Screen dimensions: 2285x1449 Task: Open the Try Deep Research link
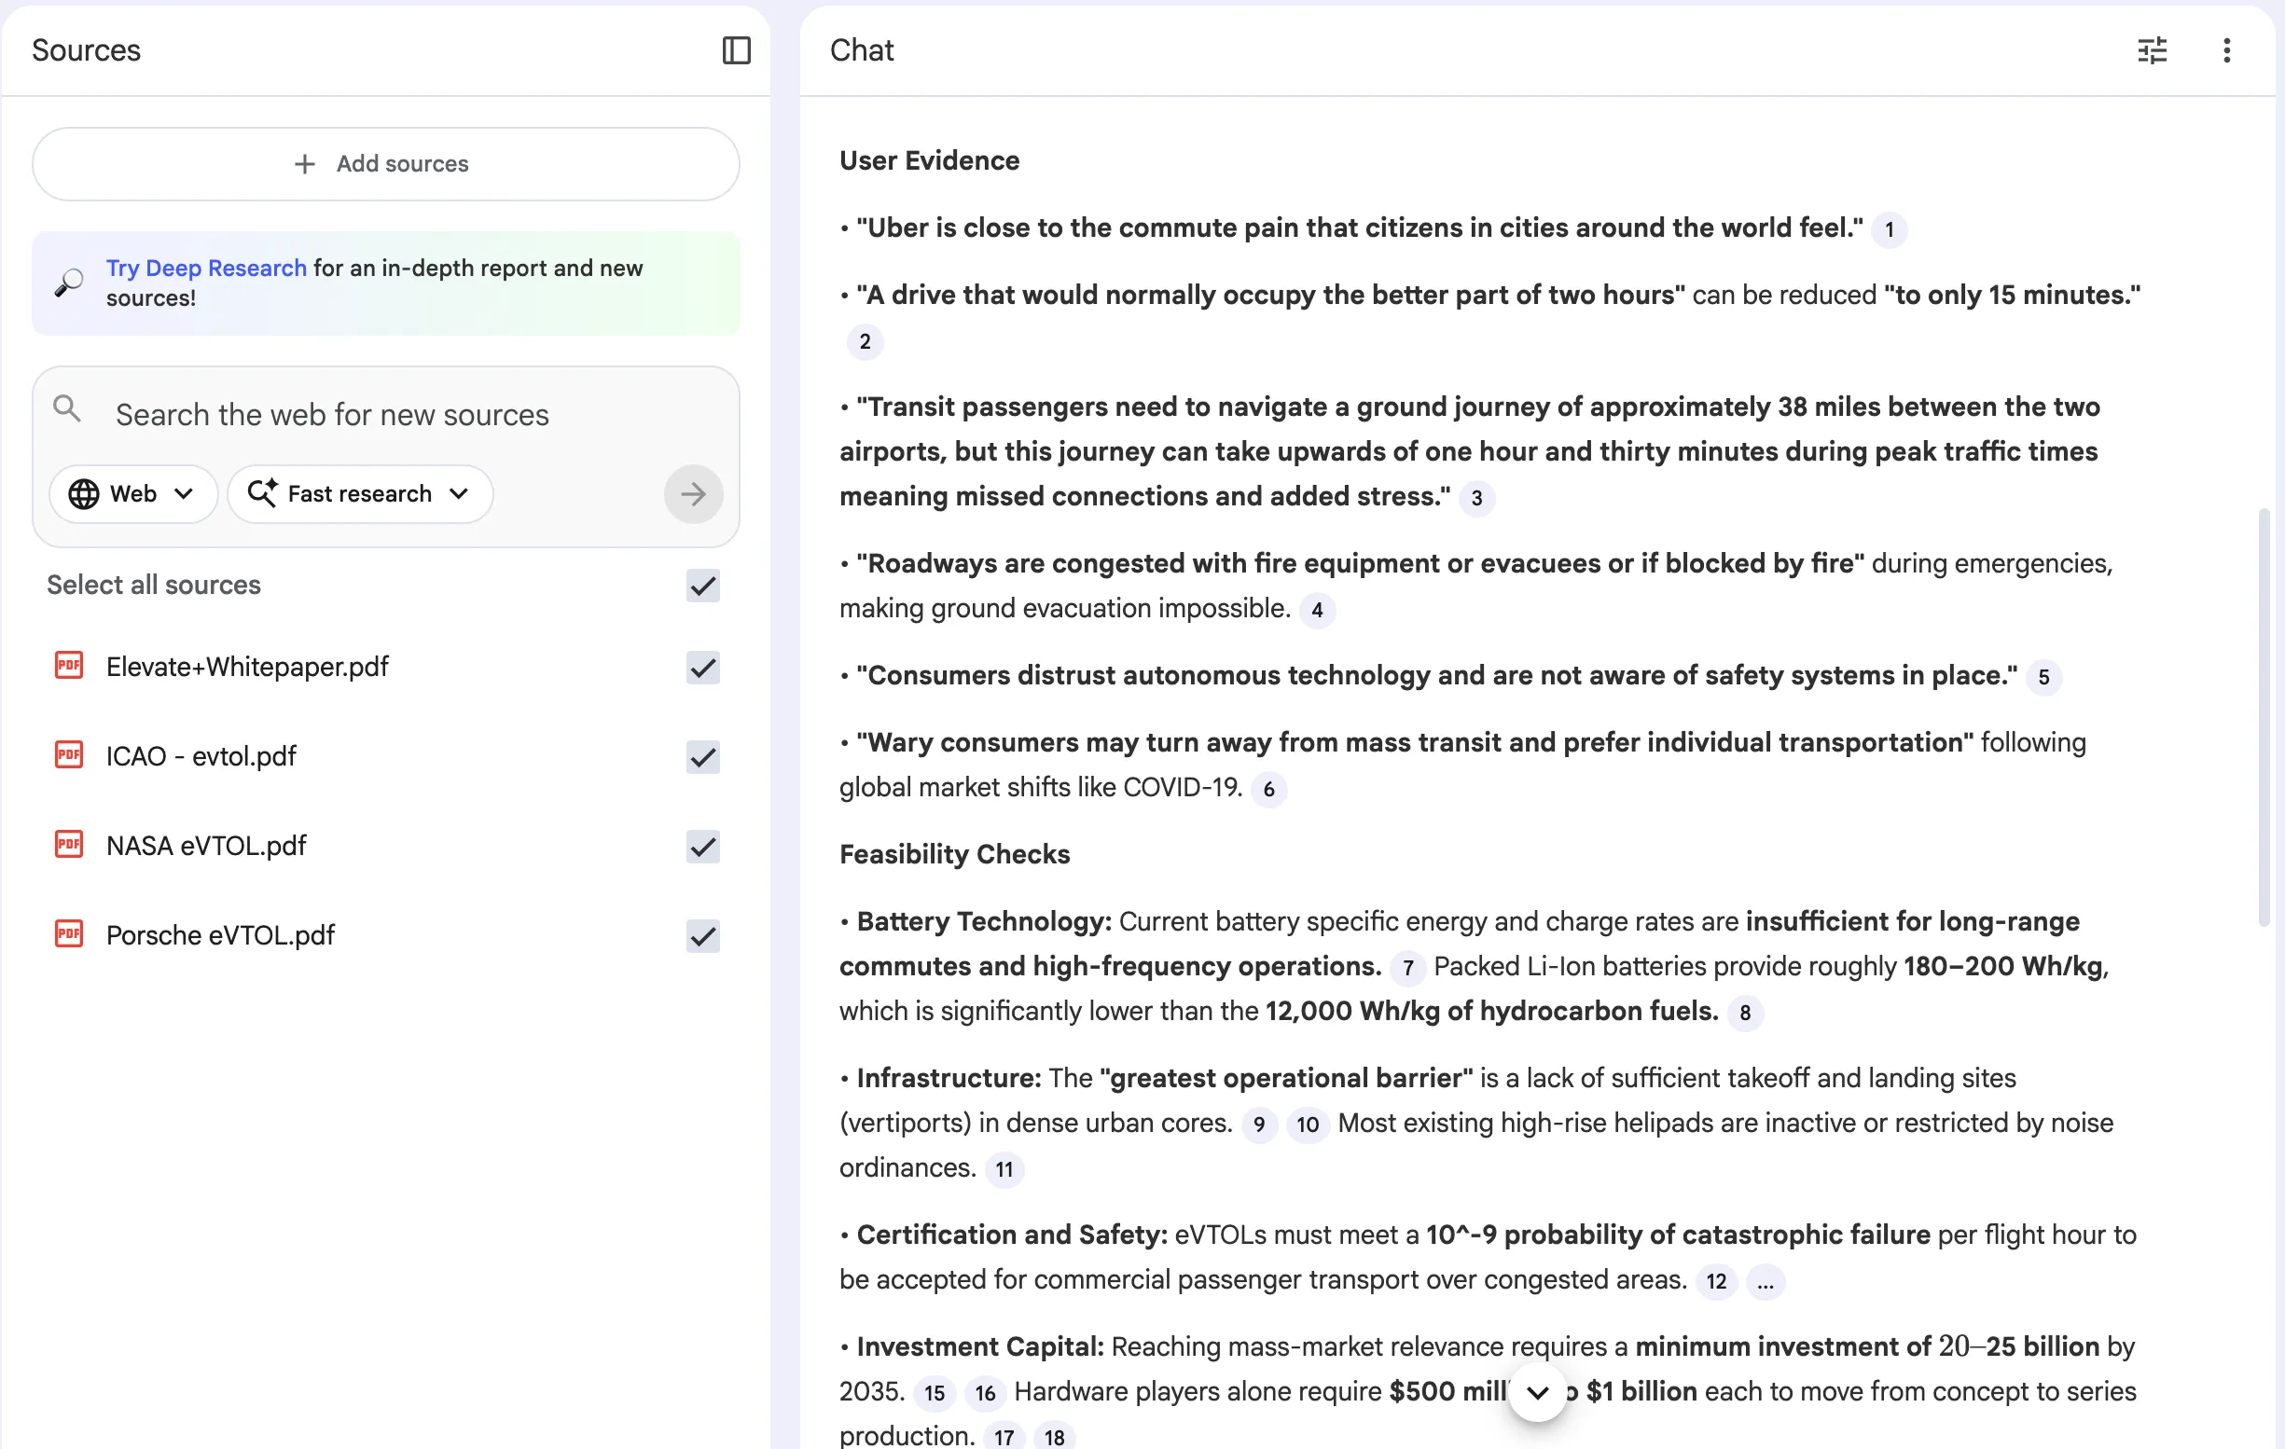(206, 268)
